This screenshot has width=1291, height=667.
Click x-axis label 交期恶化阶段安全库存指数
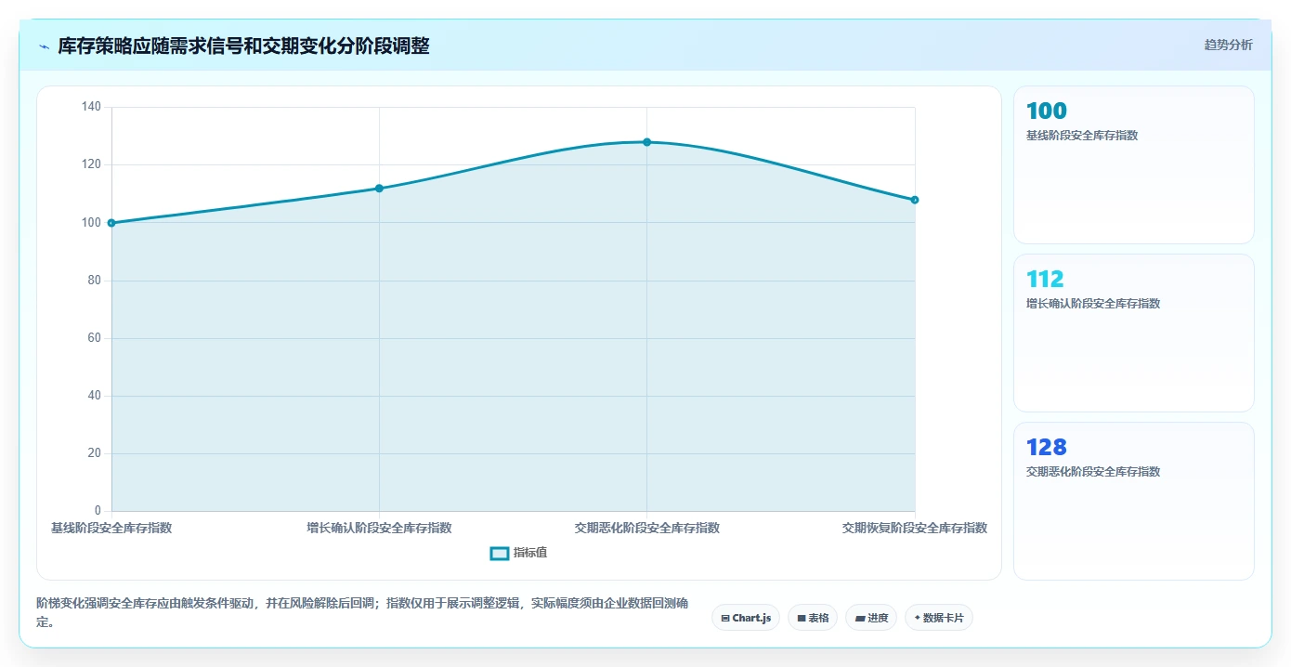coord(647,528)
